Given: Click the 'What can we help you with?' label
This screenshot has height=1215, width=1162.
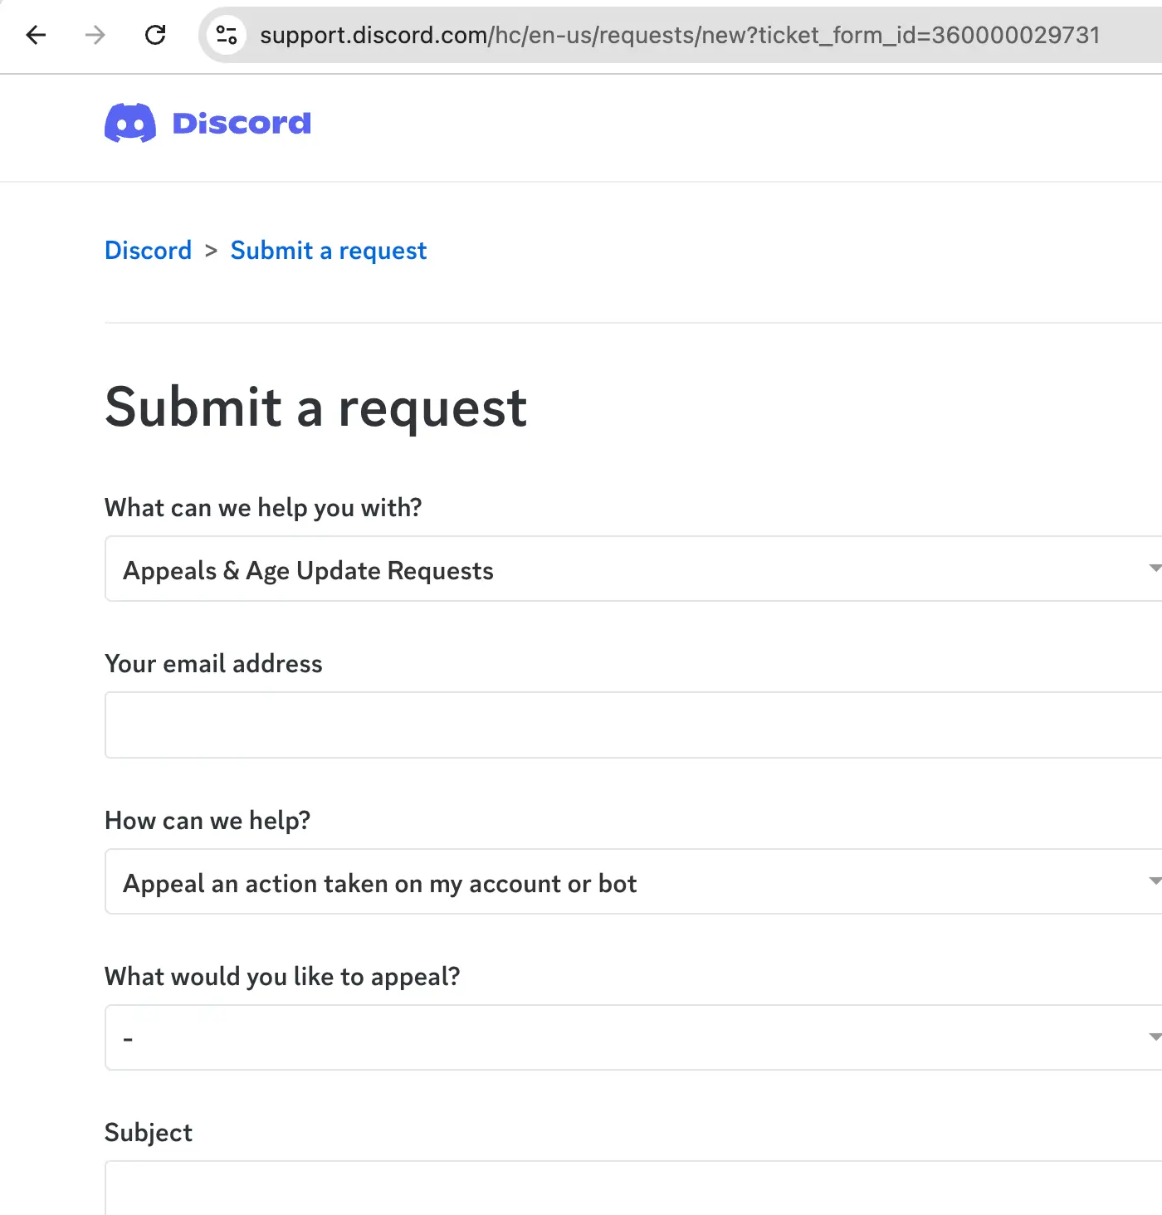Looking at the screenshot, I should coord(263,507).
